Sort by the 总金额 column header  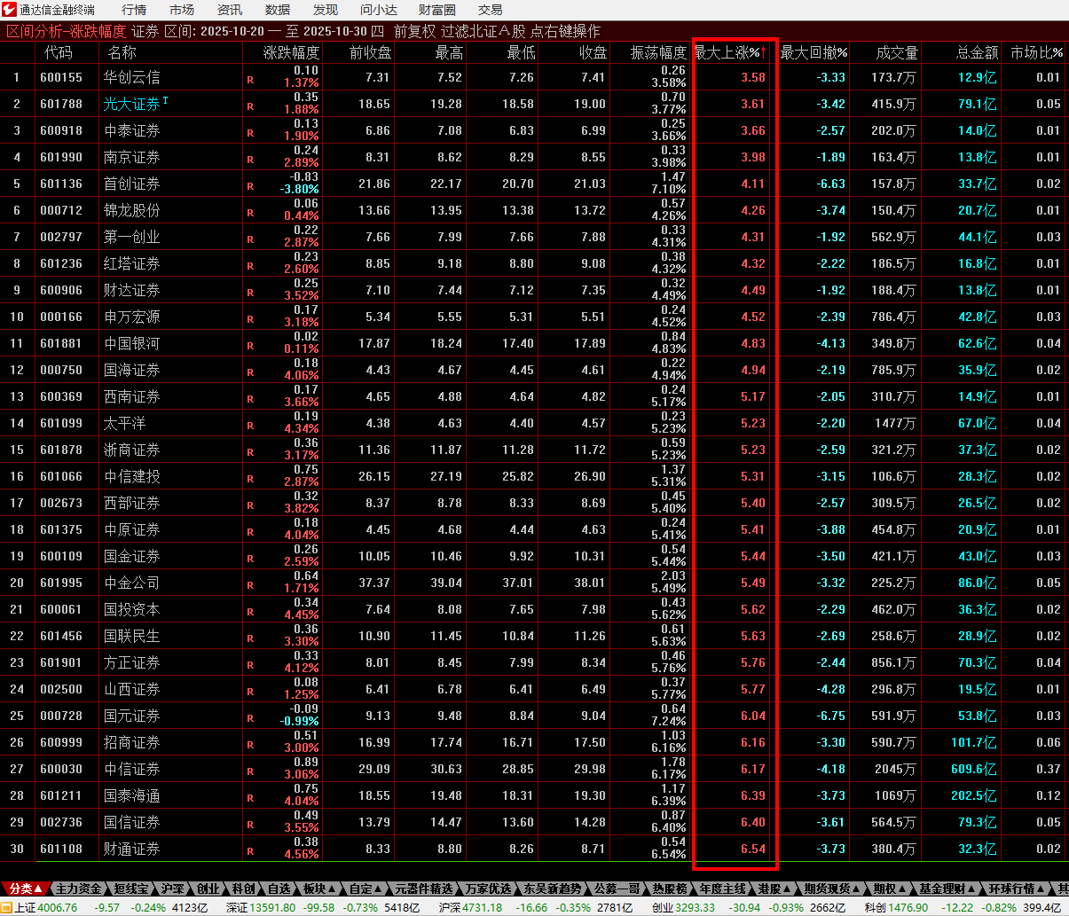point(978,53)
